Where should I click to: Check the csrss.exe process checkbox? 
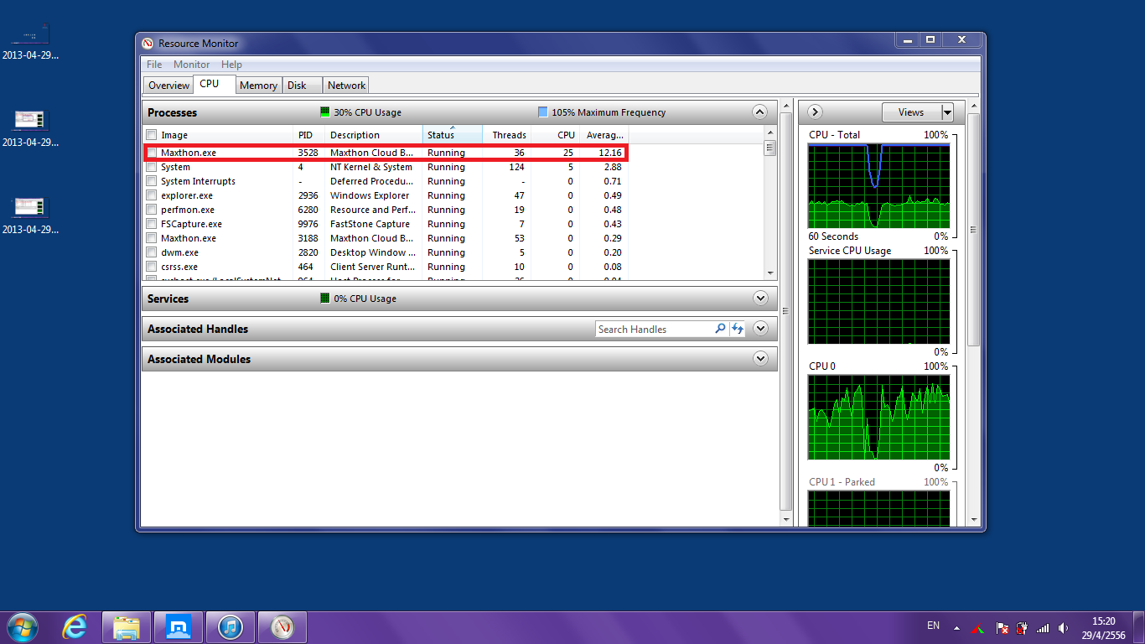click(x=152, y=267)
